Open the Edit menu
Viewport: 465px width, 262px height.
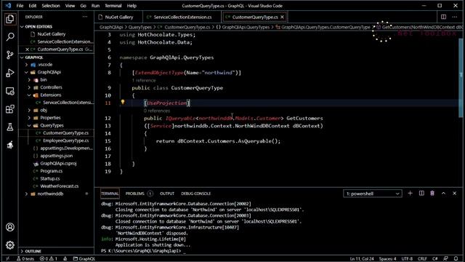32,6
